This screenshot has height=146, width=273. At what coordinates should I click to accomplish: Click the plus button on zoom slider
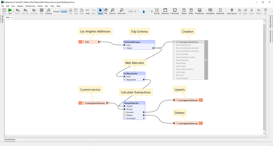click(x=152, y=11)
